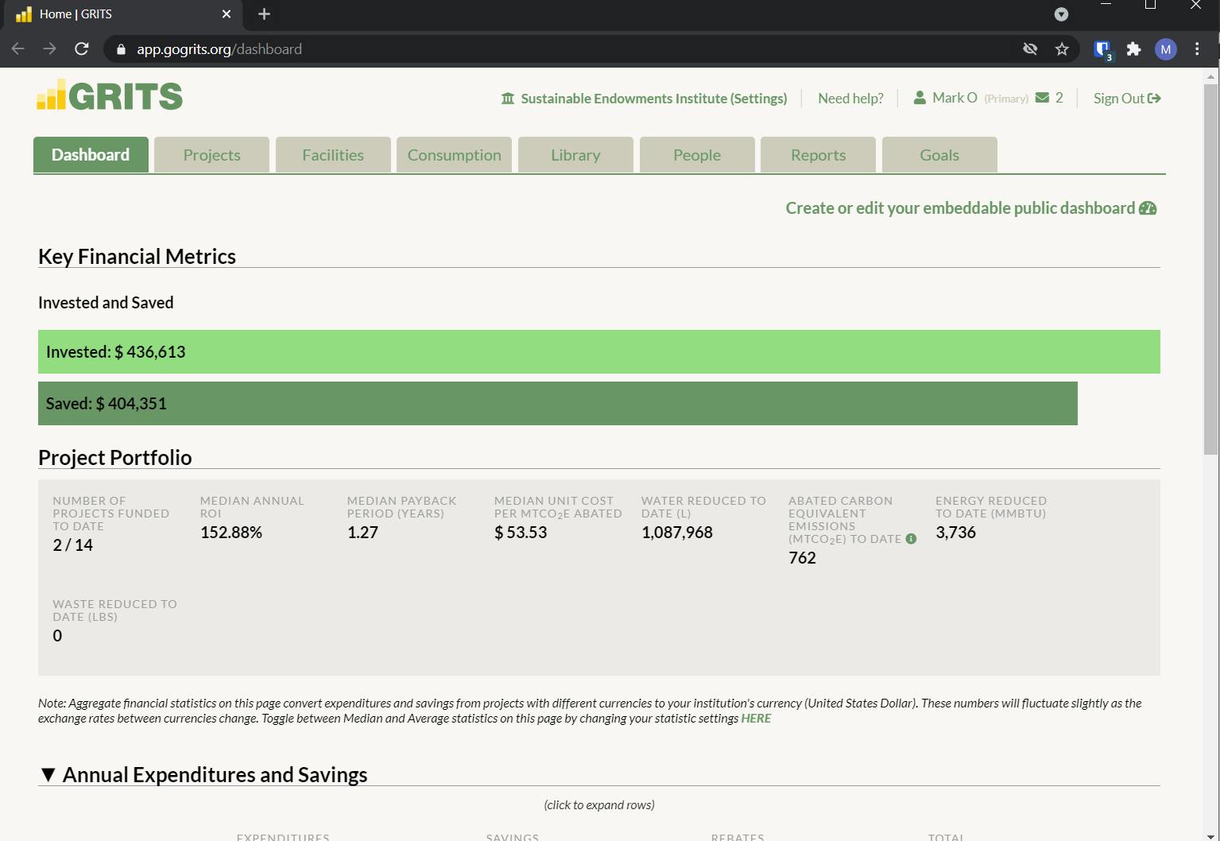Click the user profile icon next to Mark O
The height and width of the screenshot is (841, 1220).
coord(920,97)
